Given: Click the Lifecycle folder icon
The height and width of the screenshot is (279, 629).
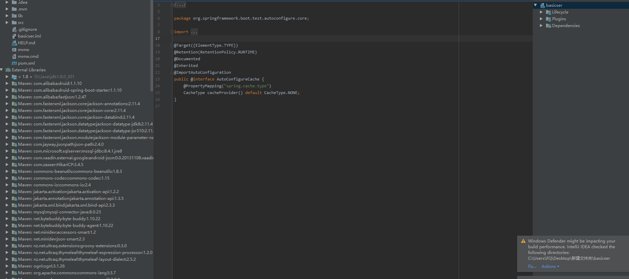Looking at the screenshot, I should pos(548,12).
